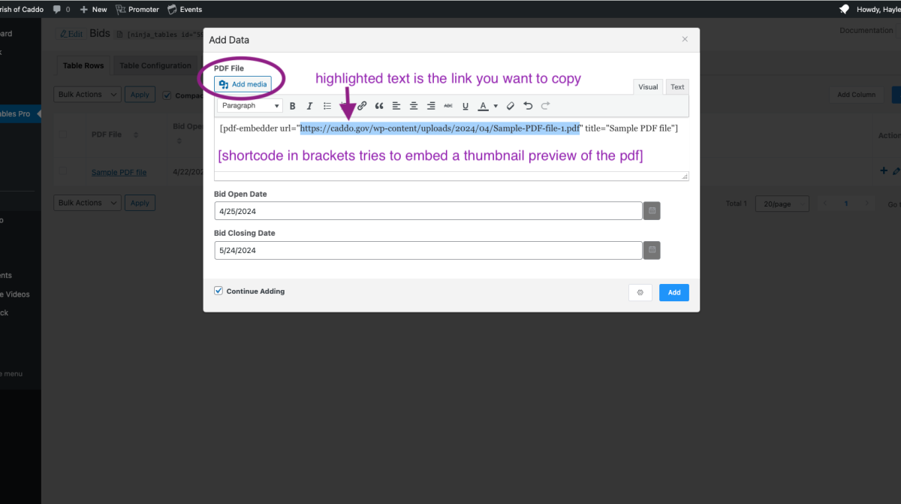The height and width of the screenshot is (504, 901).
Task: Switch editor to the Text tab
Action: 677,87
